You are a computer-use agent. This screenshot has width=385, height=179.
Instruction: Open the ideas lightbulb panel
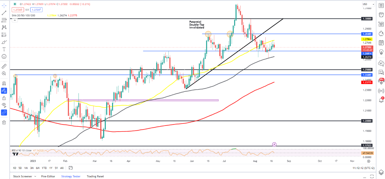(x=381, y=52)
